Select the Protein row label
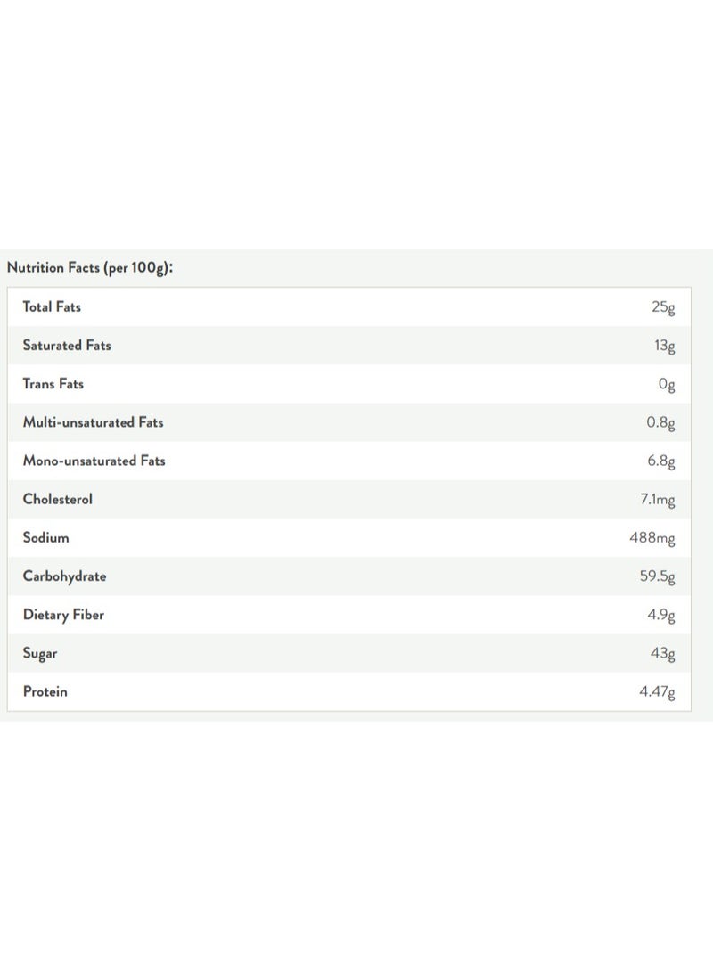 [45, 691]
